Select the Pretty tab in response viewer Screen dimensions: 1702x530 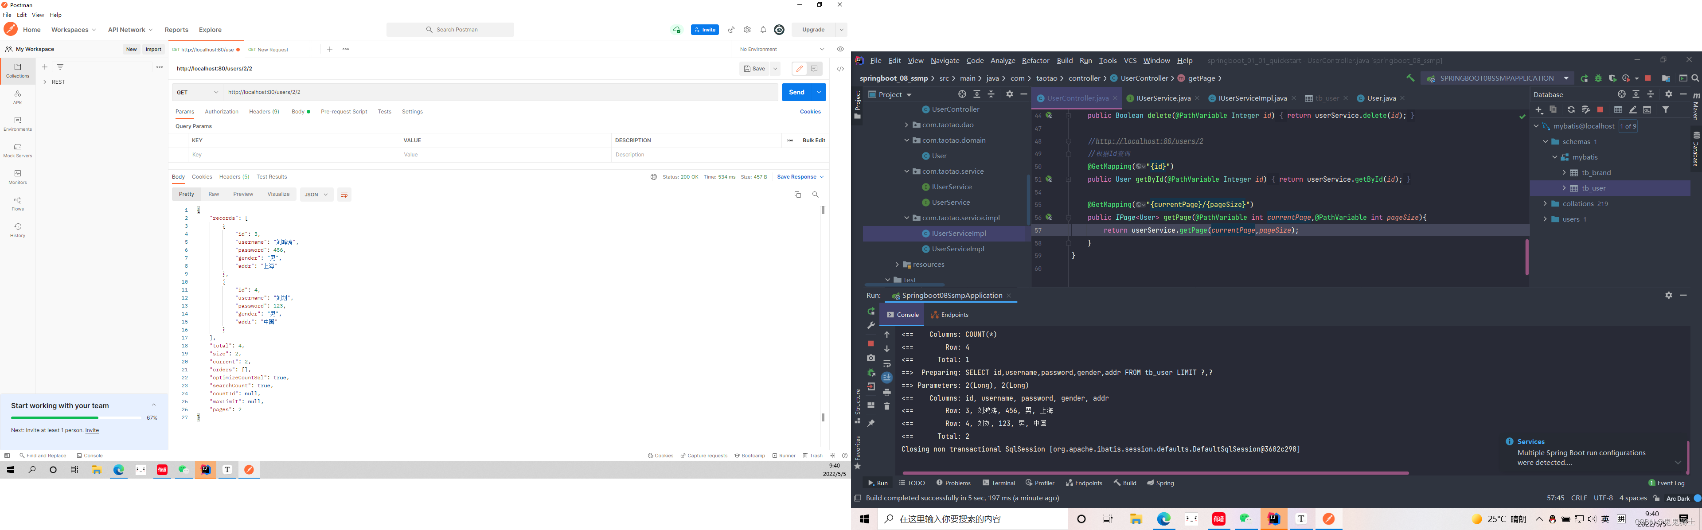187,195
